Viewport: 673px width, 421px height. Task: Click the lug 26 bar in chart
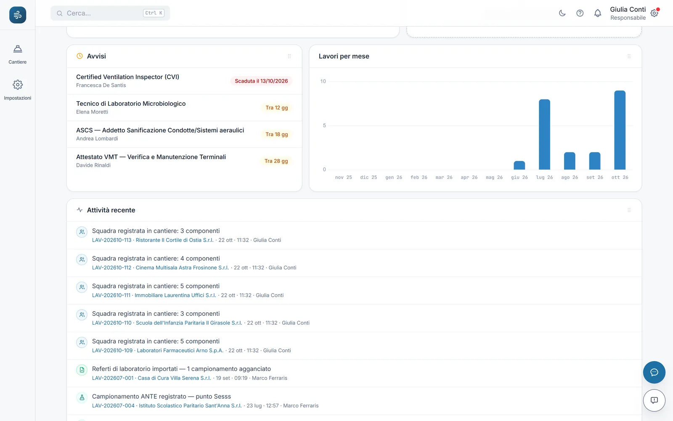(x=545, y=134)
